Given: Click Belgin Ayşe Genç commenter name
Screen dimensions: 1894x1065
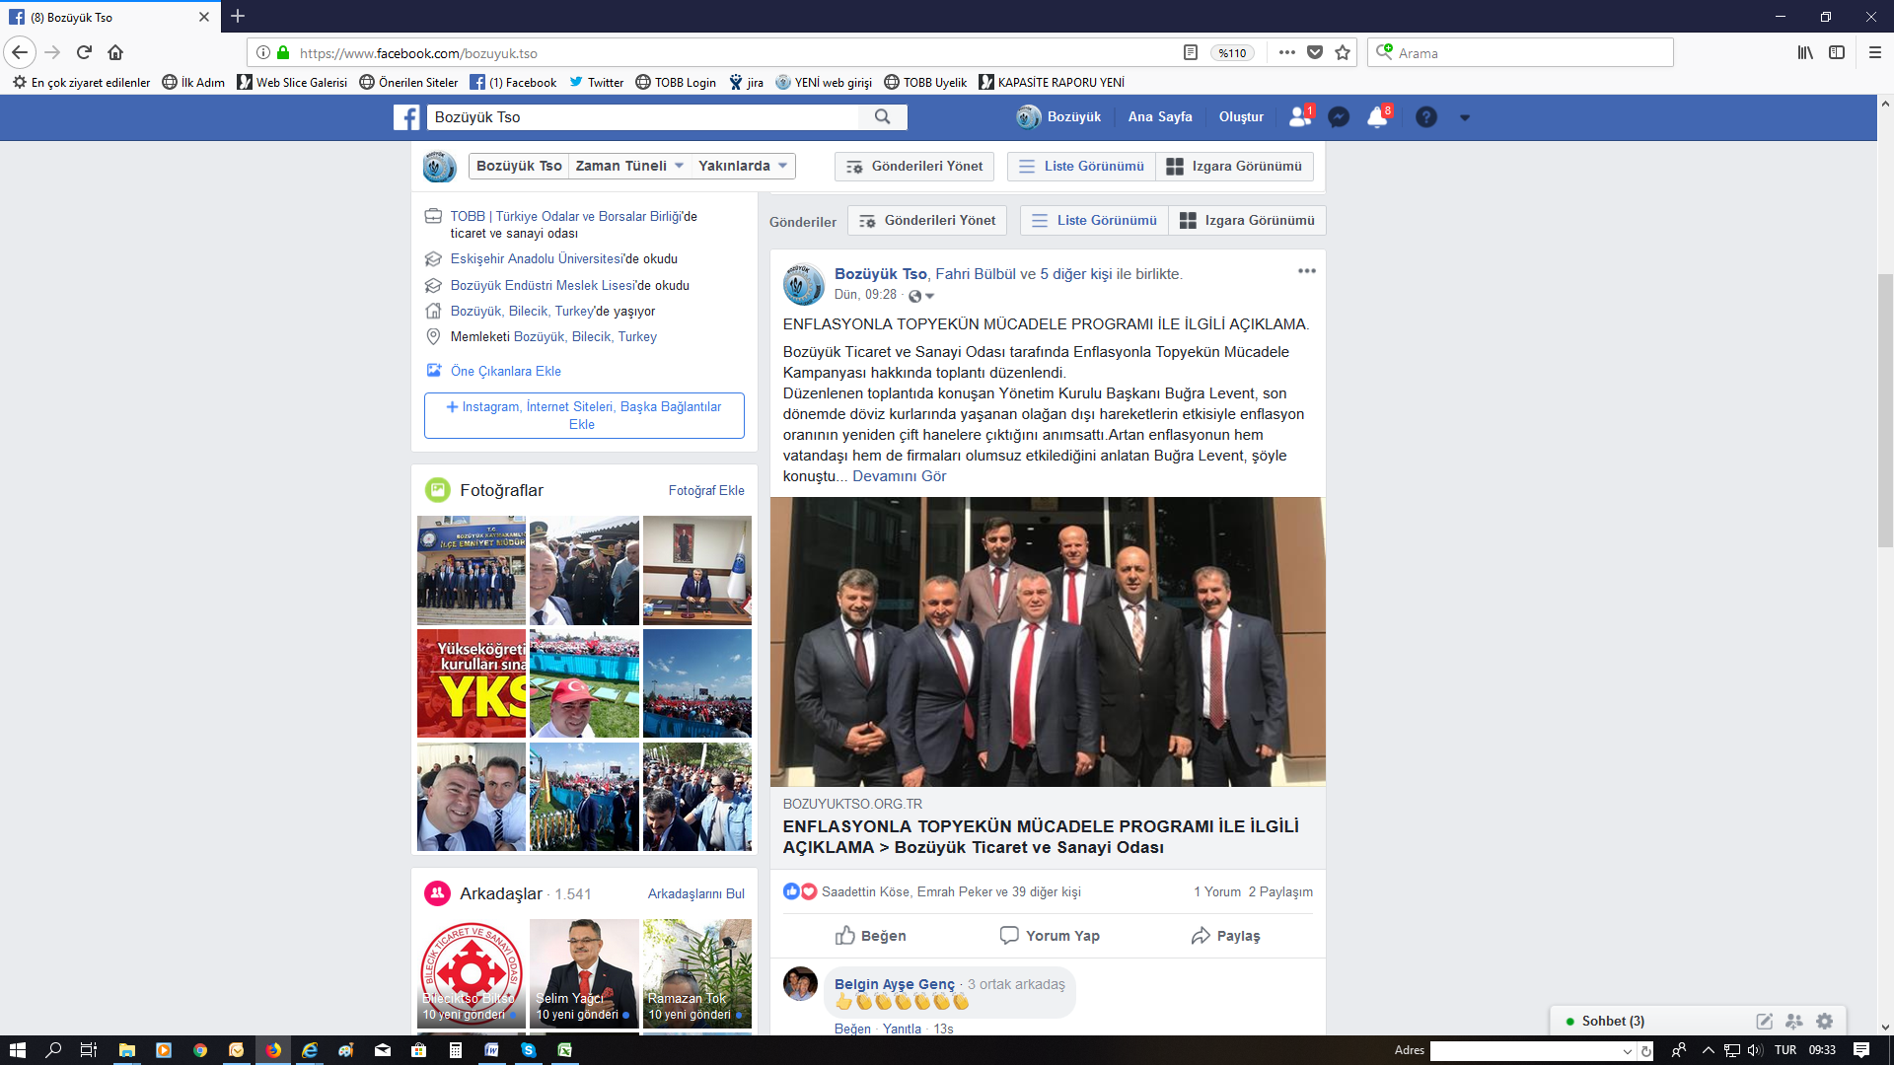Looking at the screenshot, I should (894, 984).
